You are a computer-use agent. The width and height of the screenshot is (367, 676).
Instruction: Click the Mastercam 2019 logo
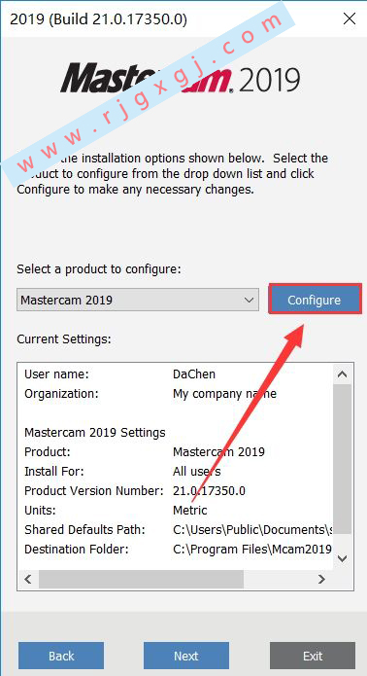pyautogui.click(x=180, y=78)
